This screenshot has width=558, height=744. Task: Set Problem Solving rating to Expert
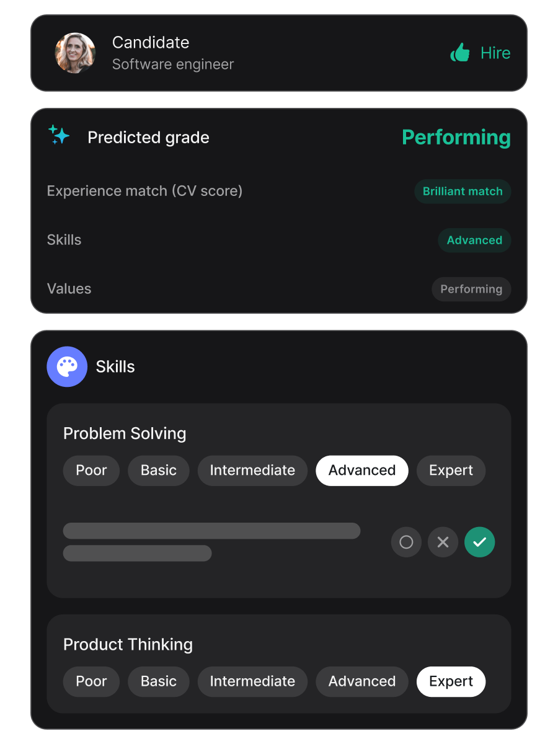click(x=451, y=471)
